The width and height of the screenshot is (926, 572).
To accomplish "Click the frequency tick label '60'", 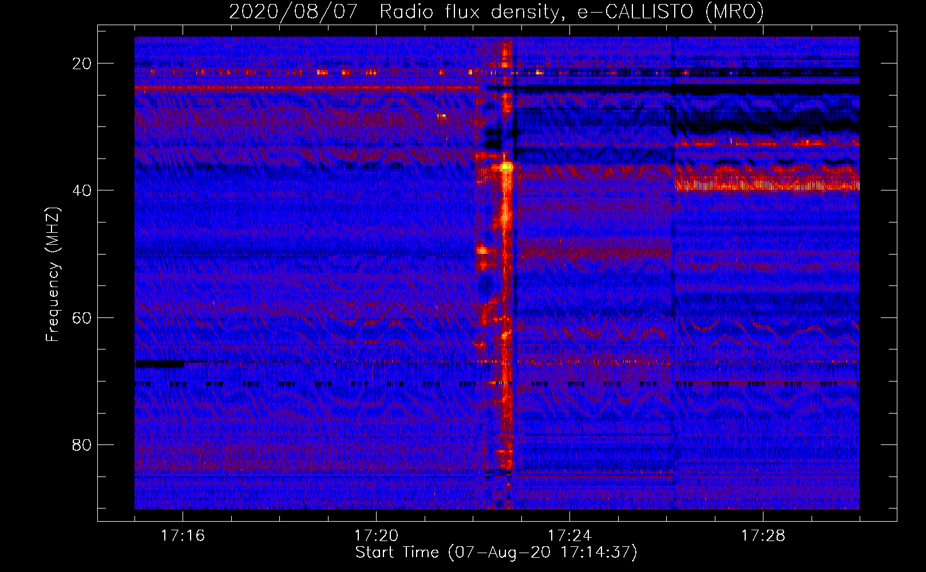I will pos(82,317).
